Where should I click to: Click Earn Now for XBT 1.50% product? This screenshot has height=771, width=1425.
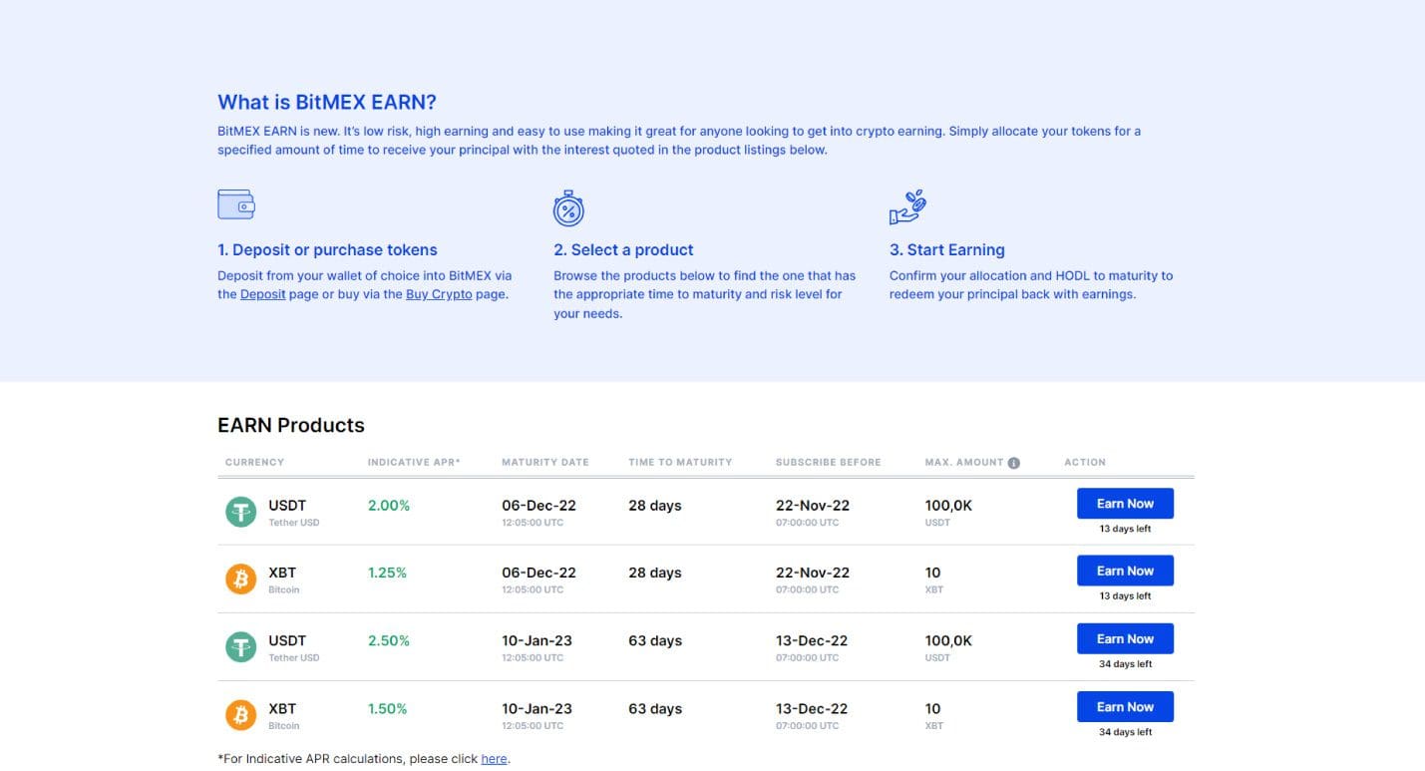pyautogui.click(x=1125, y=707)
